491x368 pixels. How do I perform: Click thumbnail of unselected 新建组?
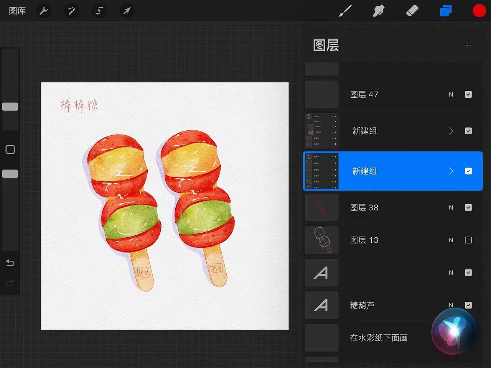[x=322, y=131]
